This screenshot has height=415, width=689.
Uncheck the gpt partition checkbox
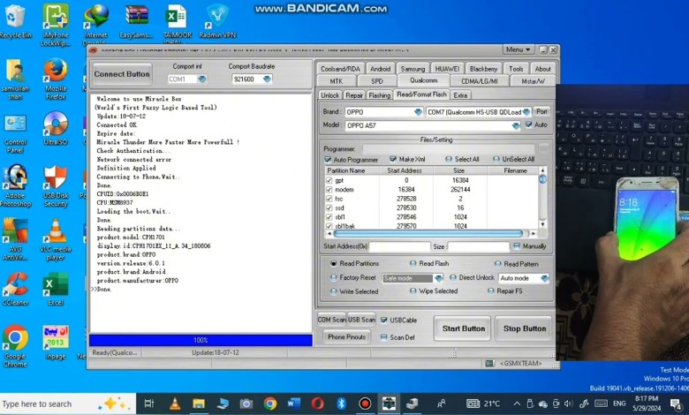tap(329, 180)
